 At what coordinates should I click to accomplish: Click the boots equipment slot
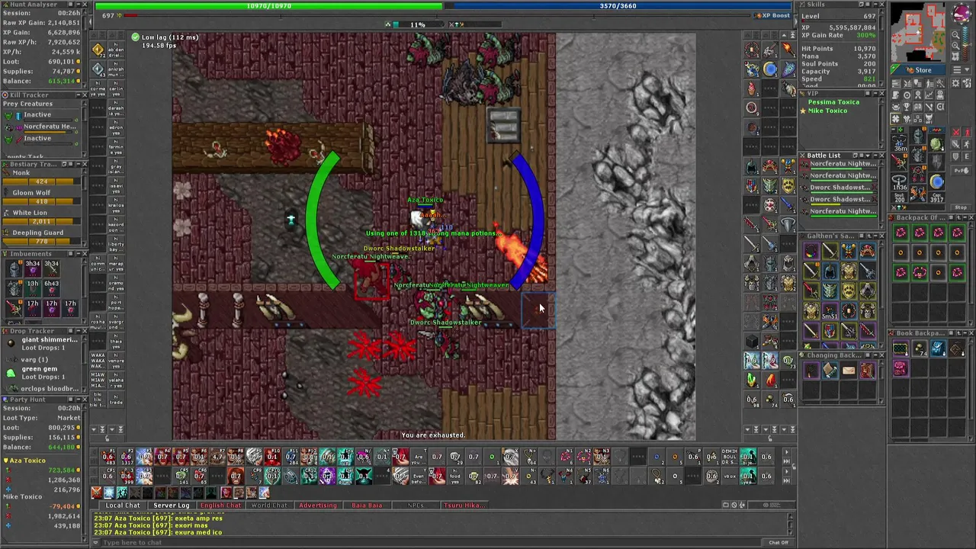pyautogui.click(x=918, y=193)
